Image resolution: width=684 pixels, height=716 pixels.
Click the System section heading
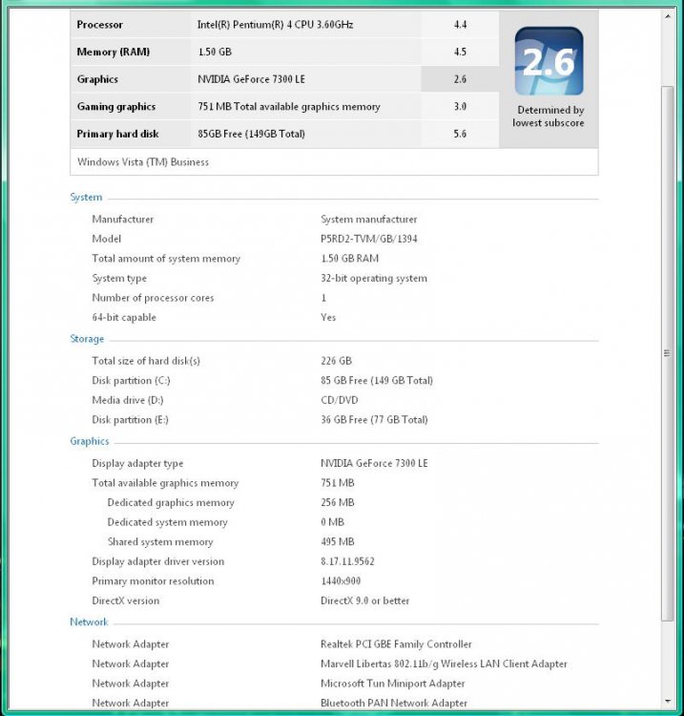(x=86, y=198)
